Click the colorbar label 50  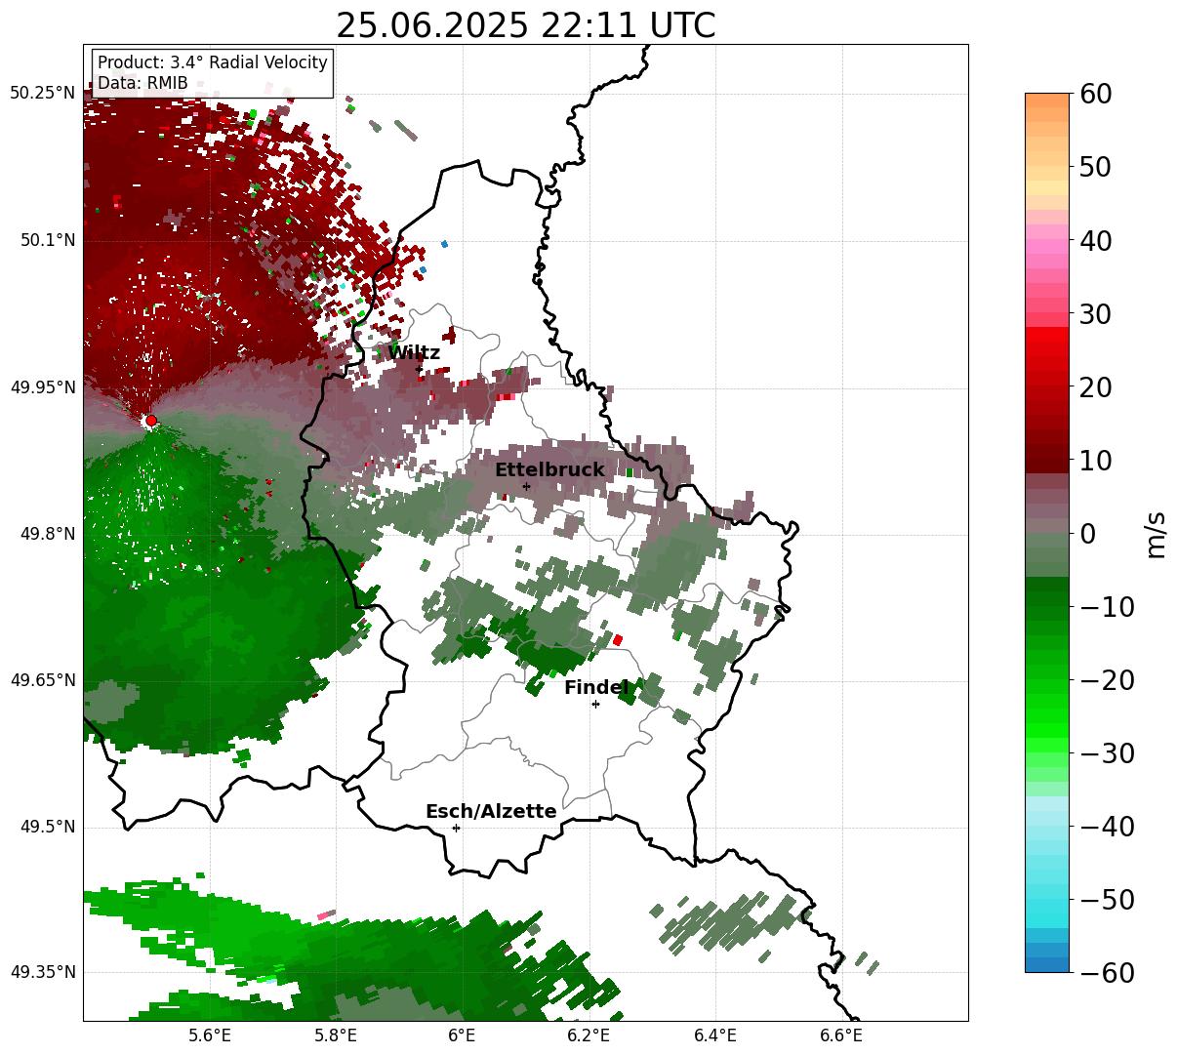click(x=1096, y=167)
